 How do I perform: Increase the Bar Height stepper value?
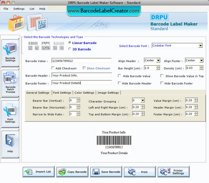158,67
